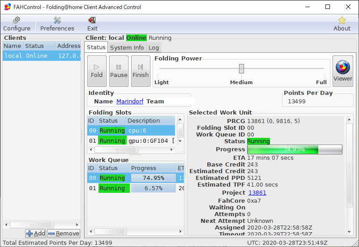Open Preferences from the toolbar
The image size is (359, 247).
click(57, 24)
